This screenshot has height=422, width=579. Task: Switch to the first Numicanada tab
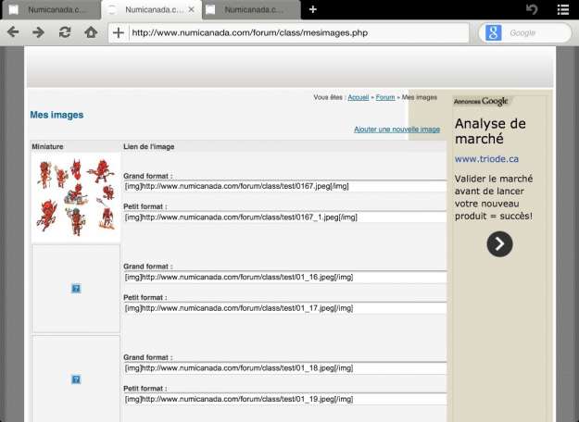point(51,10)
